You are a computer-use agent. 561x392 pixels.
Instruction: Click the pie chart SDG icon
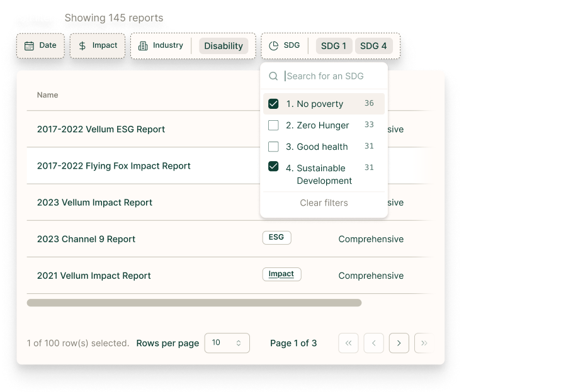coord(273,46)
